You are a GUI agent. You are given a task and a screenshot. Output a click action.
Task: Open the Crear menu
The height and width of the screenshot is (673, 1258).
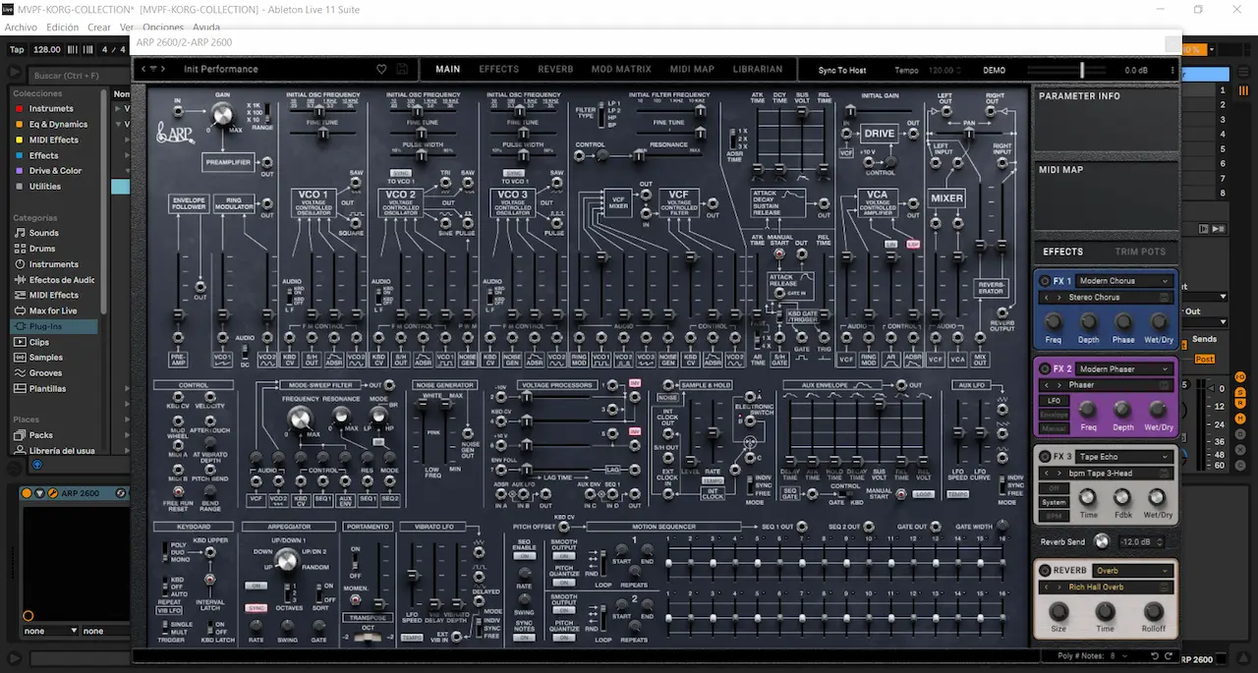click(x=99, y=28)
